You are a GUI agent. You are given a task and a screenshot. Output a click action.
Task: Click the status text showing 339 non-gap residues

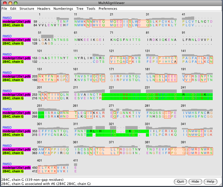click(32, 180)
